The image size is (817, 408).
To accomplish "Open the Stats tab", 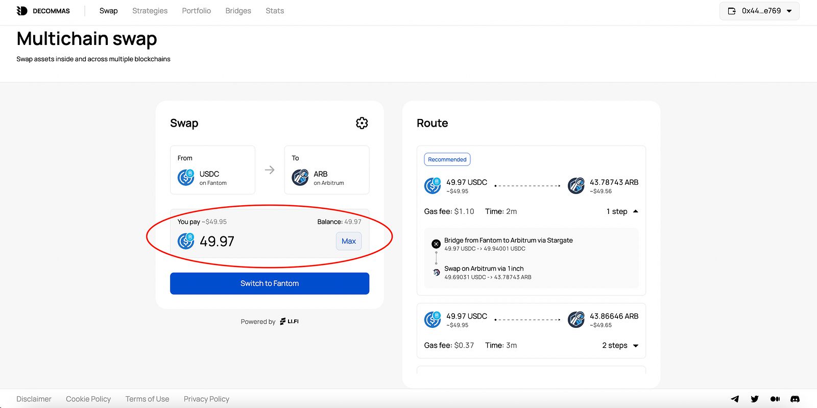I will (x=275, y=11).
